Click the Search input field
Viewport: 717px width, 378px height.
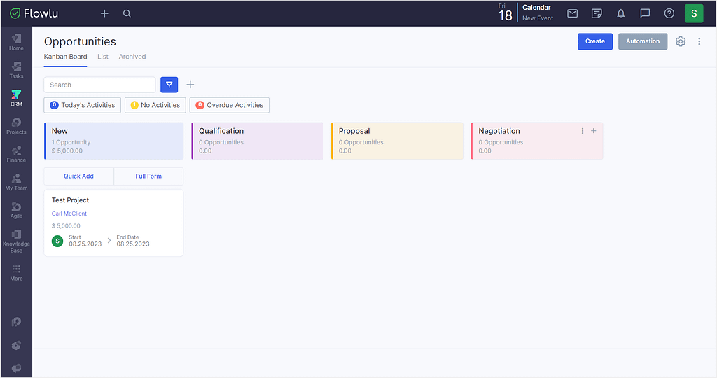[99, 85]
